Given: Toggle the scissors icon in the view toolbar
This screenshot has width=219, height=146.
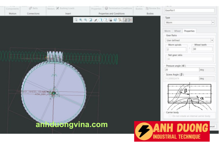Looking at the screenshot, I should click(130, 20).
